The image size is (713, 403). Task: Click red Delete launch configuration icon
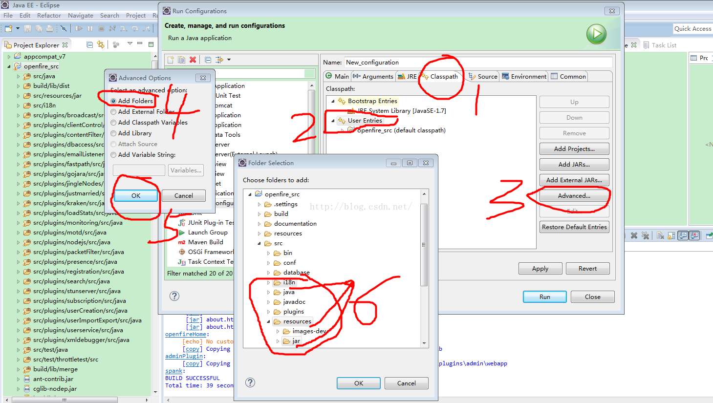[193, 60]
